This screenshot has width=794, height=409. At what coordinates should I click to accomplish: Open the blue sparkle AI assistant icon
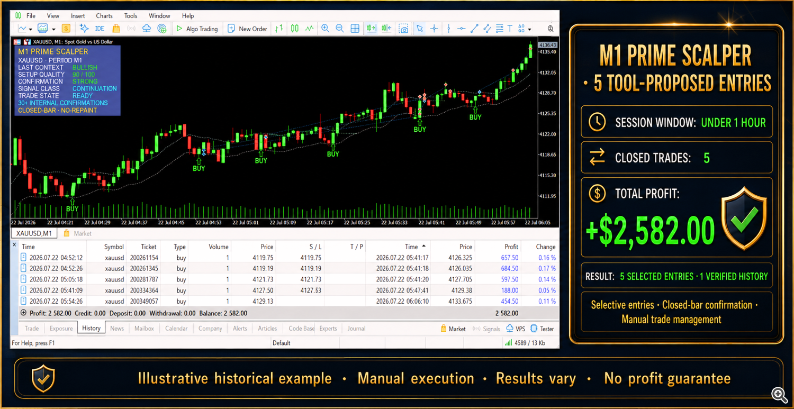84,29
